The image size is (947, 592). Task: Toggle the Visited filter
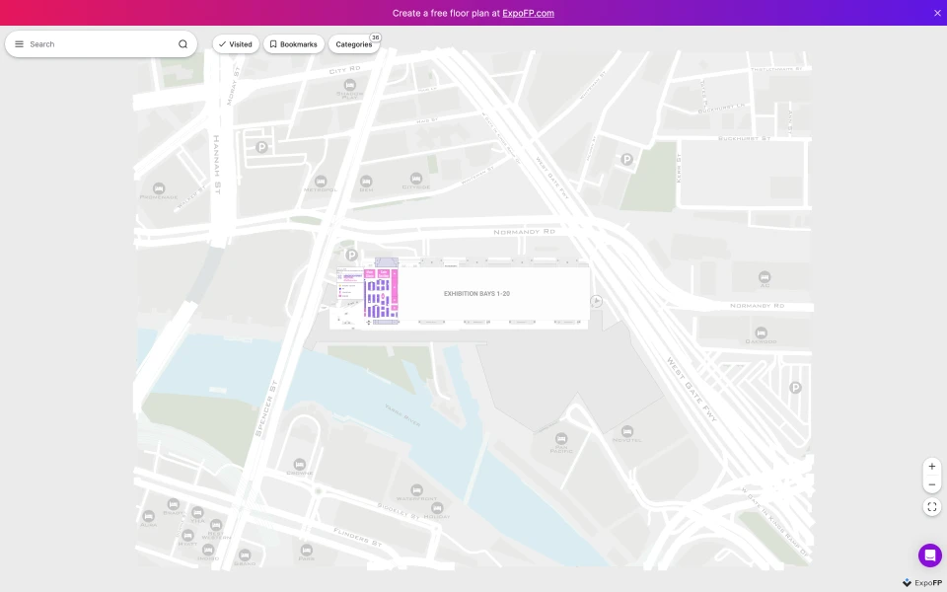pyautogui.click(x=236, y=44)
